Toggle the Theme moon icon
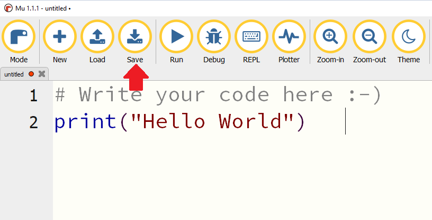Image resolution: width=432 pixels, height=220 pixels. (x=409, y=36)
